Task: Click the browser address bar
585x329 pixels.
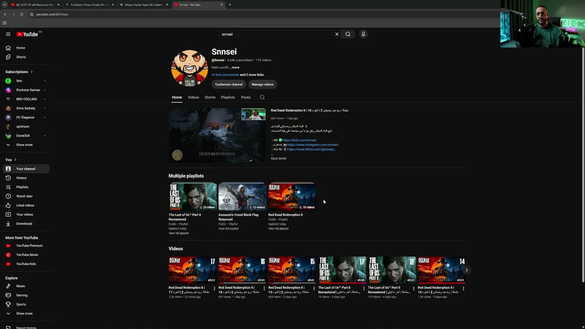Action: 265,14
